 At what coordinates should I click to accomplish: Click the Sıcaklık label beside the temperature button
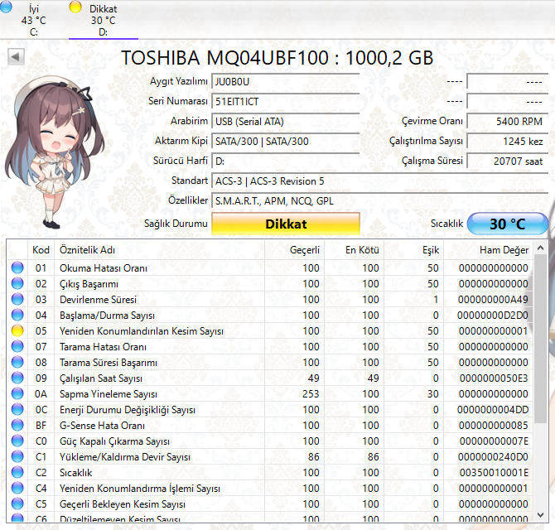446,224
